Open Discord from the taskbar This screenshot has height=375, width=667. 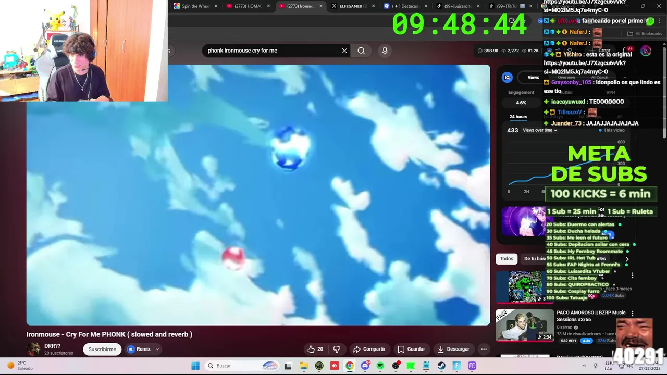coord(365,366)
